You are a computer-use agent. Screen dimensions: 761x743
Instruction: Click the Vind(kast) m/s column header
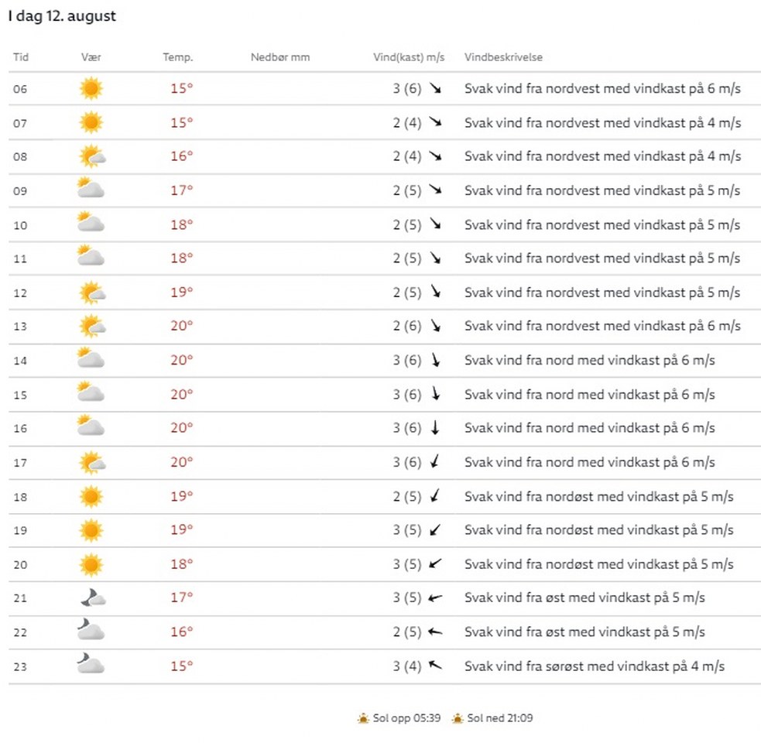pos(408,57)
